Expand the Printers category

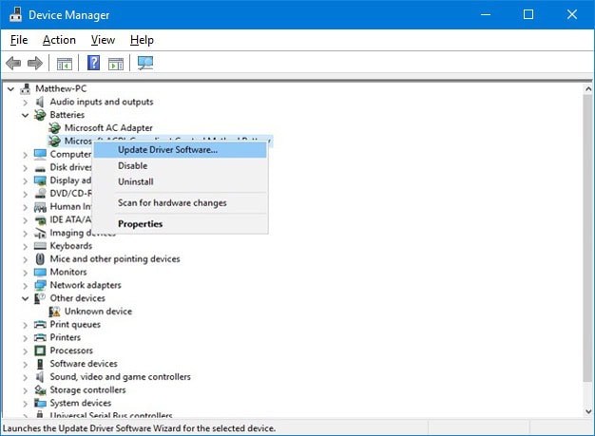coord(25,338)
